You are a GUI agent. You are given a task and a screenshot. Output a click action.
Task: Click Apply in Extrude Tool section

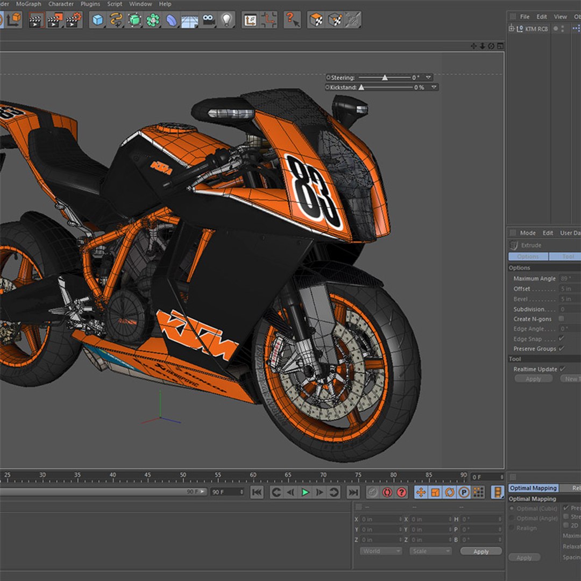click(x=533, y=379)
